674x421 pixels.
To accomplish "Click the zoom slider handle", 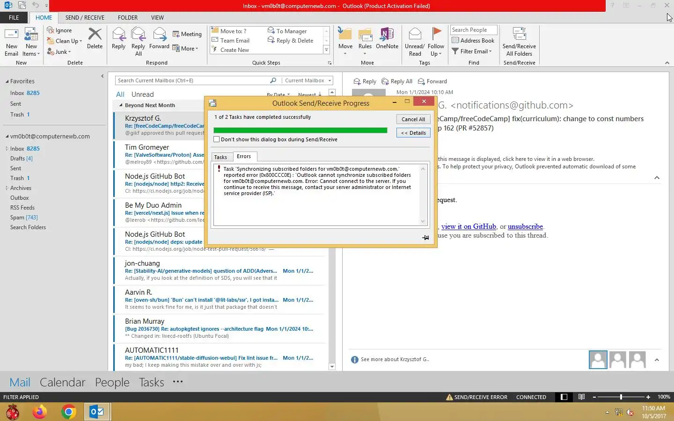I will 621,397.
